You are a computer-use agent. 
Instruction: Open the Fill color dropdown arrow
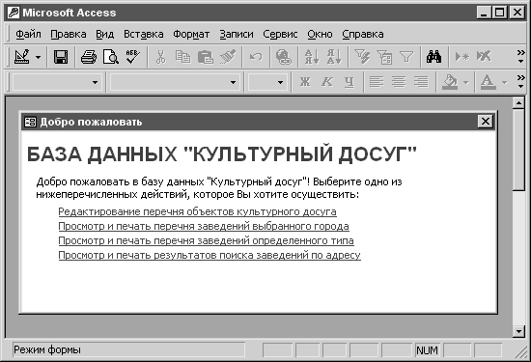point(465,82)
